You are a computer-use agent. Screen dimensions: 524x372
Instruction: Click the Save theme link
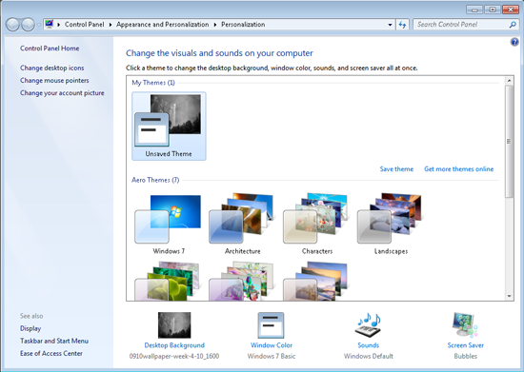click(x=396, y=169)
